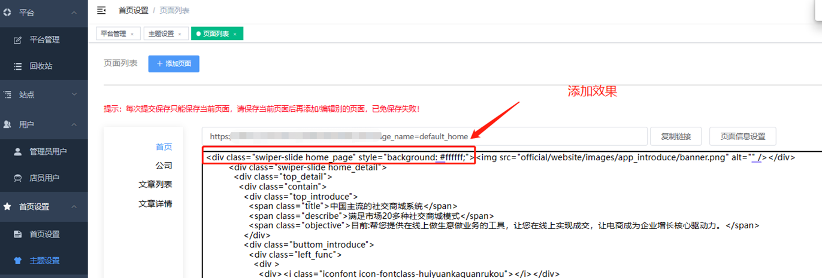Collapse the 平台 menu chevron
The height and width of the screenshot is (278, 822).
point(74,12)
